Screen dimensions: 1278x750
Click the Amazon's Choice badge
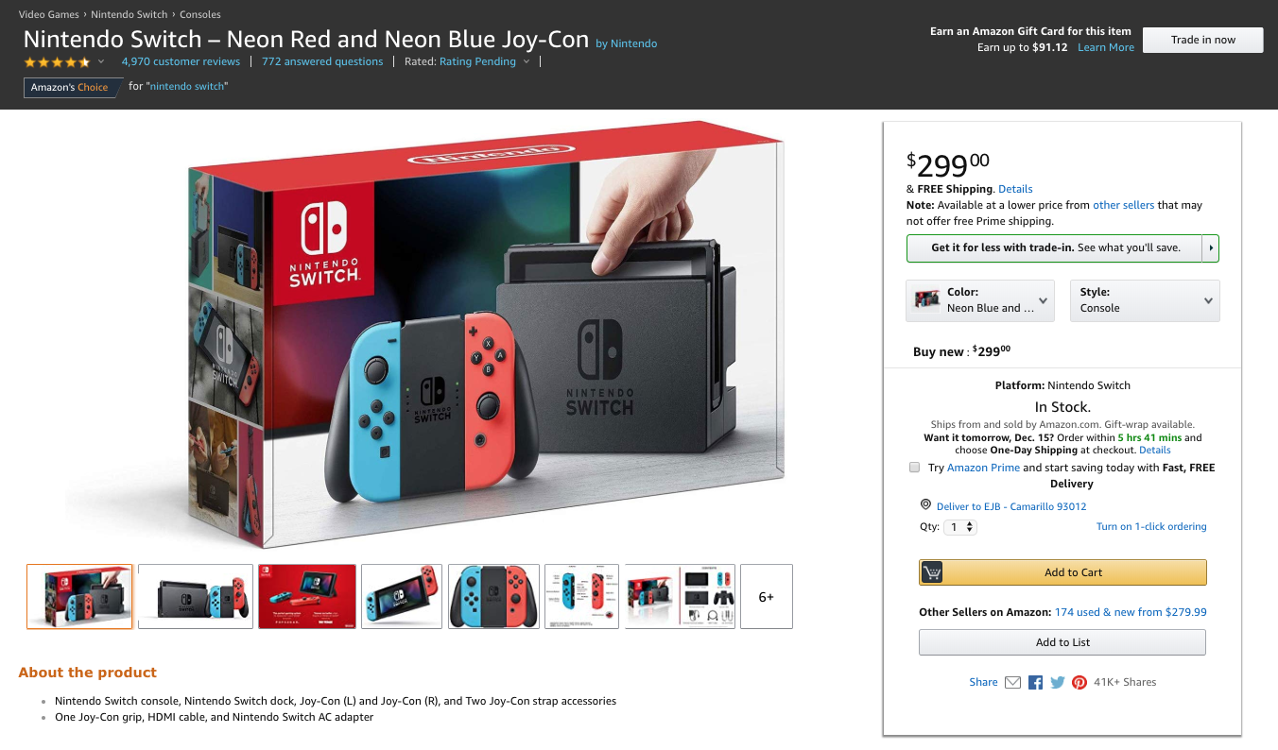coord(70,87)
